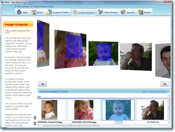This screenshot has height=132, width=175.
Task: Select the DSC00060.JPG thumbnail
Action: [x=153, y=110]
